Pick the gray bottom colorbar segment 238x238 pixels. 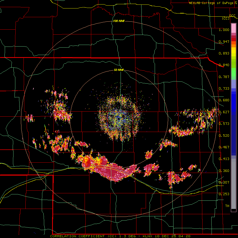tap(234, 184)
